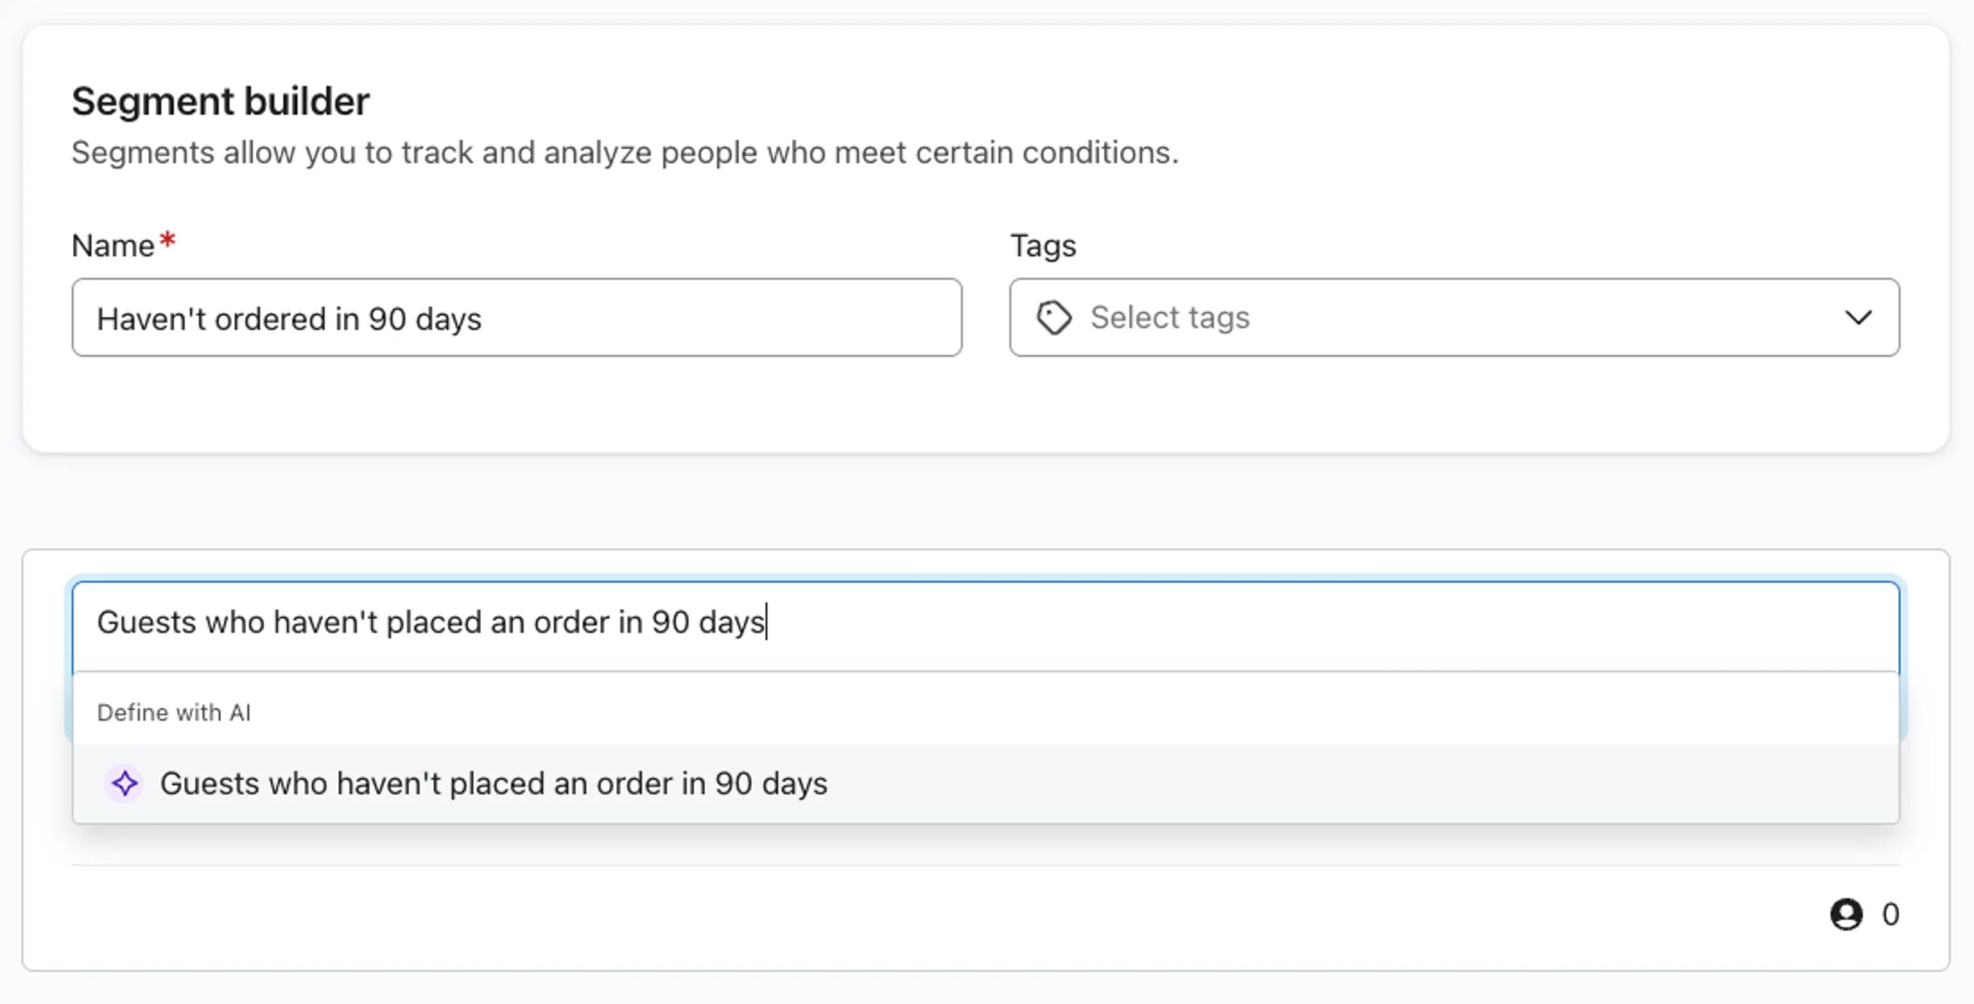Click the Define with AI section header
Viewport: 1974px width, 1004px height.
click(174, 712)
